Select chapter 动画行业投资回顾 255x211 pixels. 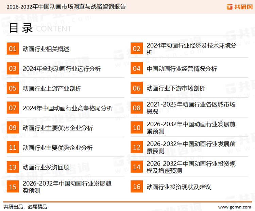tap(46, 167)
